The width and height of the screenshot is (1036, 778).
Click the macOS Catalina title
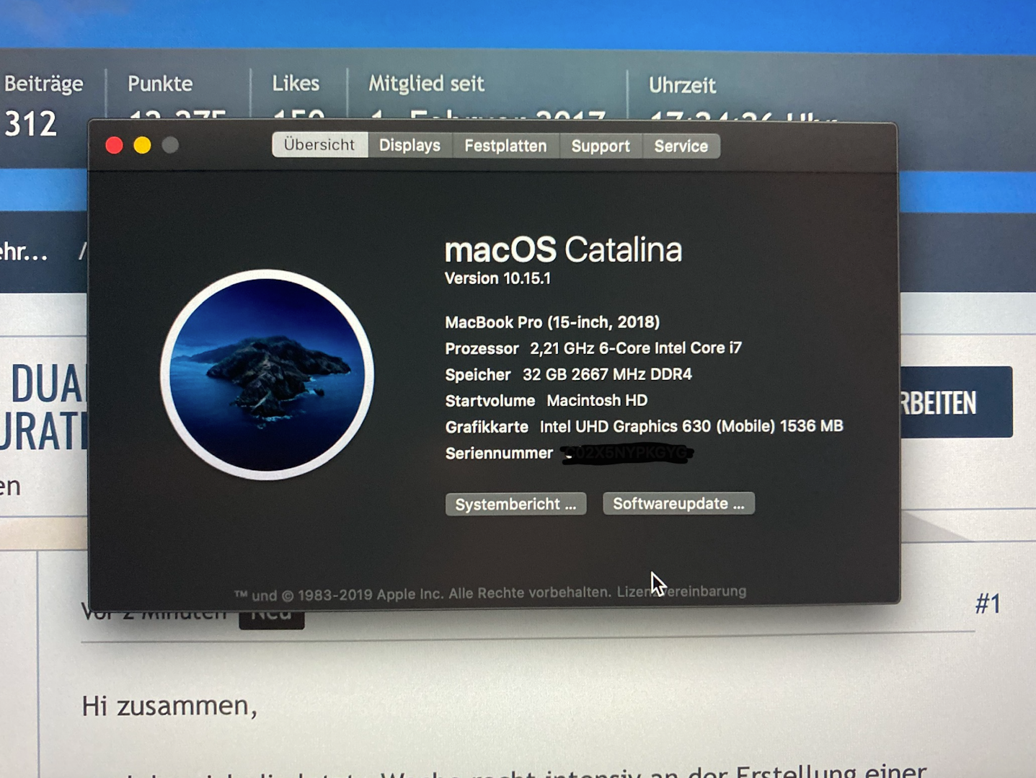tap(563, 249)
